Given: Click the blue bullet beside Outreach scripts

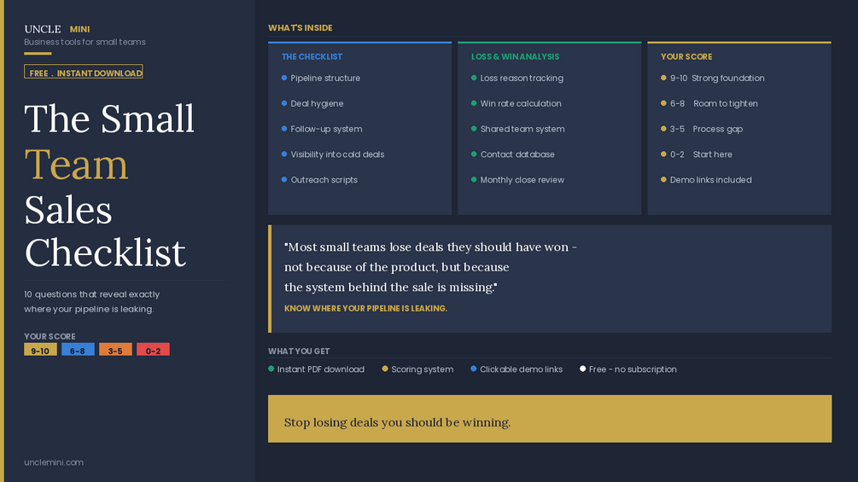Looking at the screenshot, I should click(x=284, y=179).
